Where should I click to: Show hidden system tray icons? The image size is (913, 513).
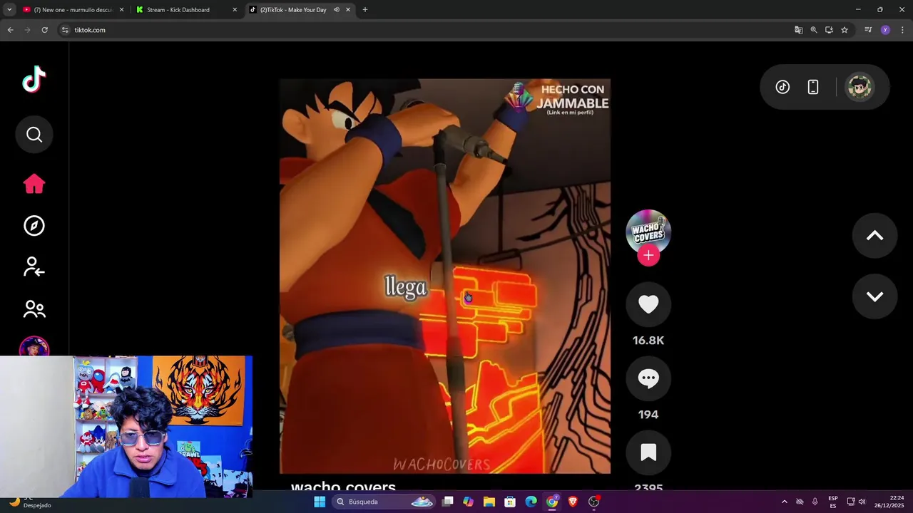click(784, 502)
